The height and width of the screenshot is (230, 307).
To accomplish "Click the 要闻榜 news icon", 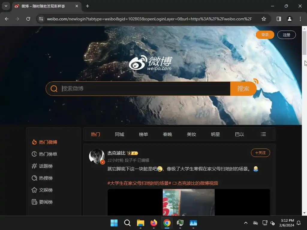I will pos(34,202).
